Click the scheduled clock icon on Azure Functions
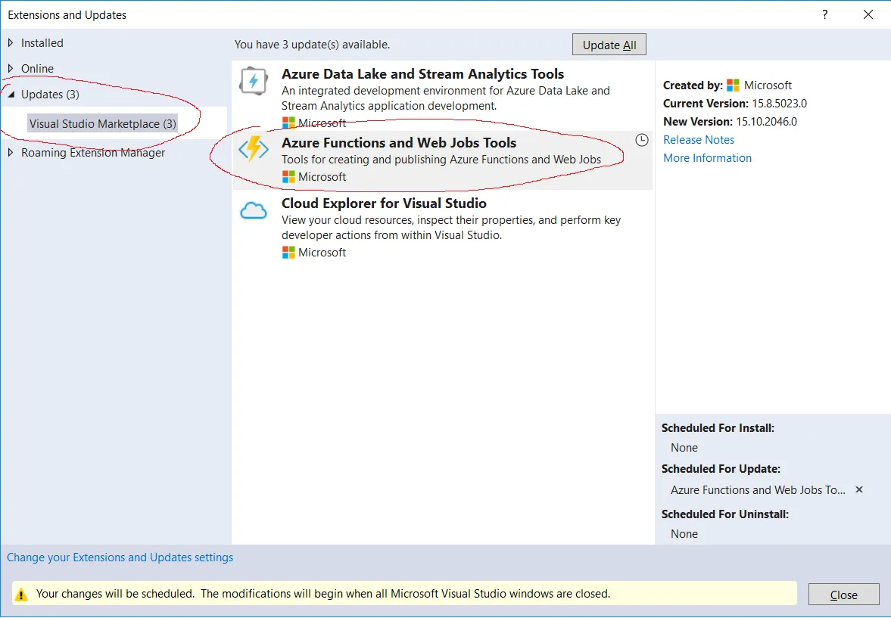This screenshot has width=891, height=618. click(x=641, y=140)
